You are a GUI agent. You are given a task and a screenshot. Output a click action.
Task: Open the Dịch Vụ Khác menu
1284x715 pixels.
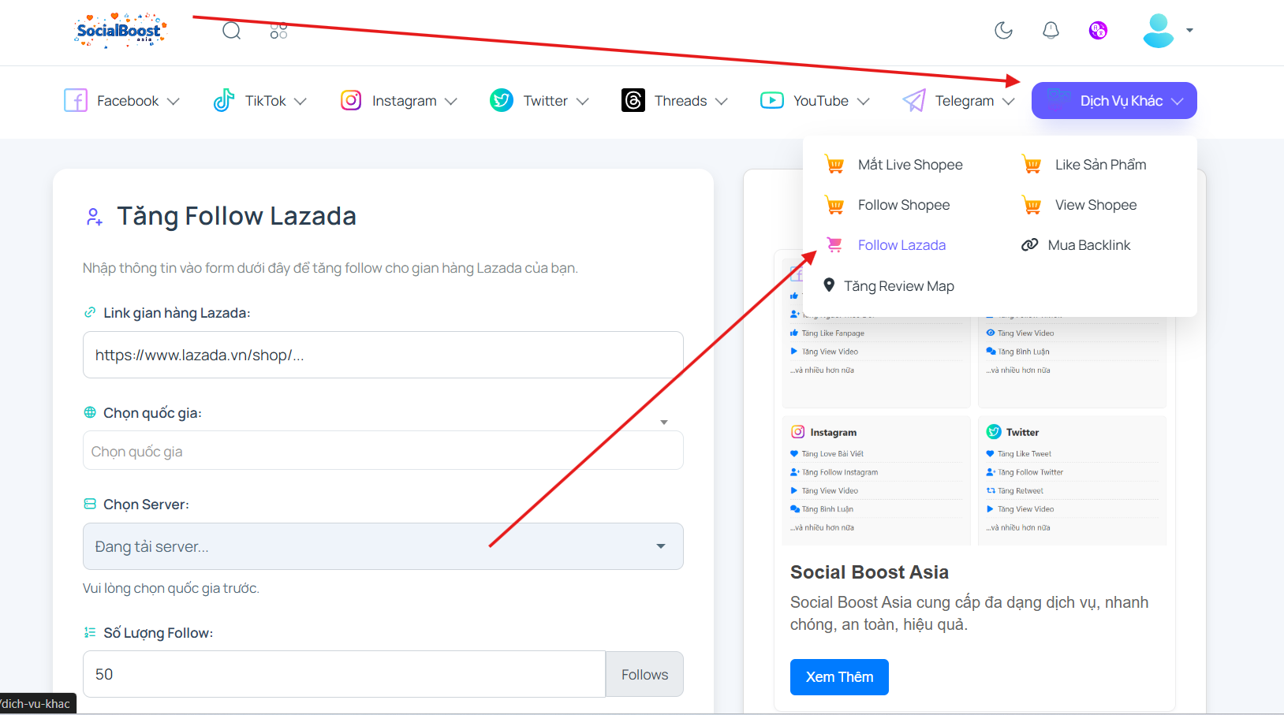pyautogui.click(x=1114, y=101)
